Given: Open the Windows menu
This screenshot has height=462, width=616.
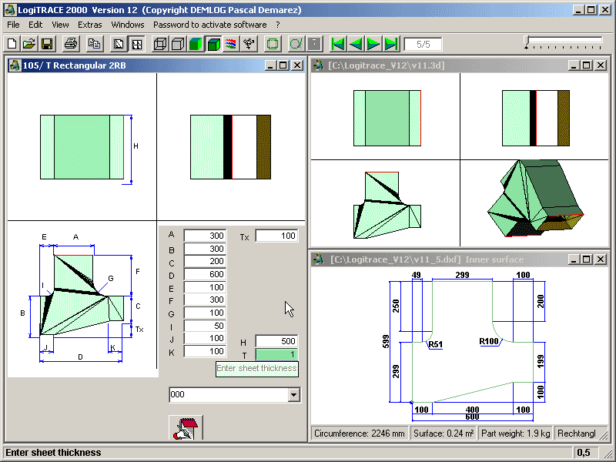Looking at the screenshot, I should 127,25.
